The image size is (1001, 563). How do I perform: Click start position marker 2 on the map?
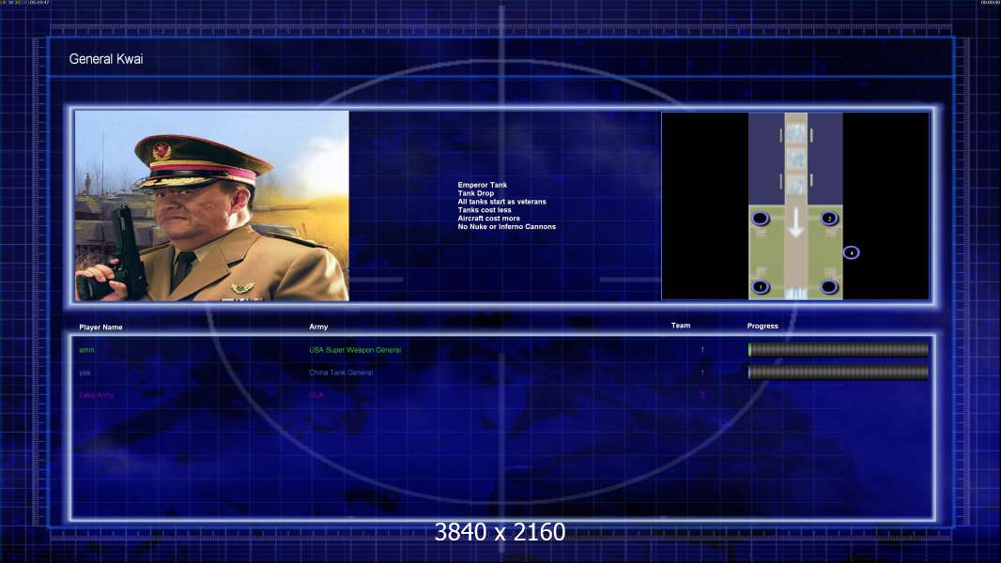[x=829, y=219]
